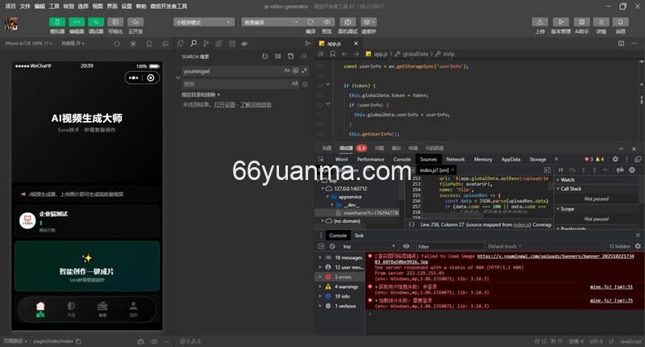Switch to the Network tab
The width and height of the screenshot is (645, 347).
[x=456, y=160]
